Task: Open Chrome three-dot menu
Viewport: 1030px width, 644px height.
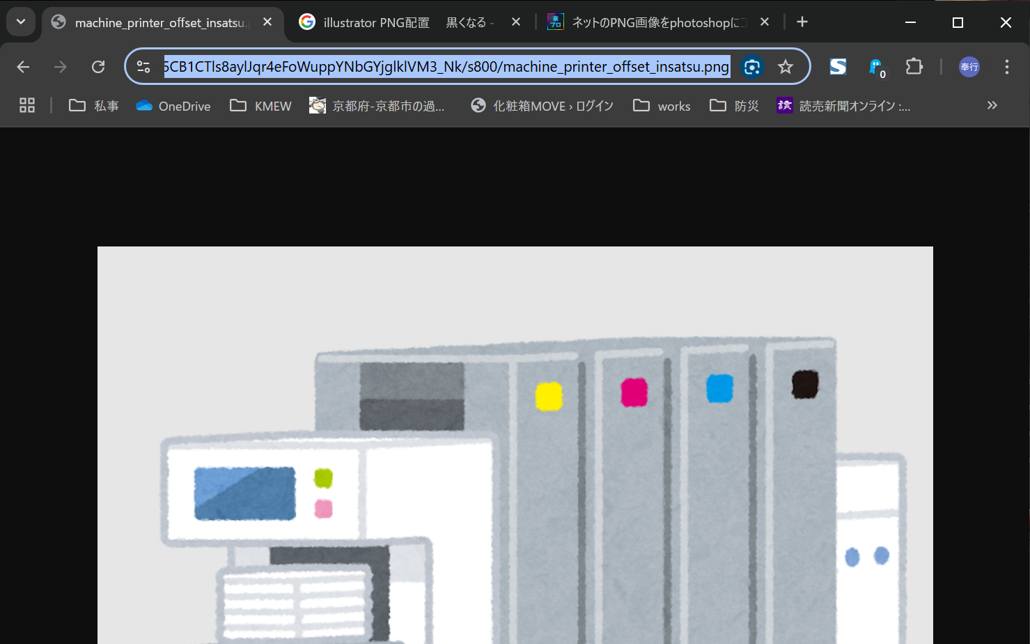Action: (1006, 67)
